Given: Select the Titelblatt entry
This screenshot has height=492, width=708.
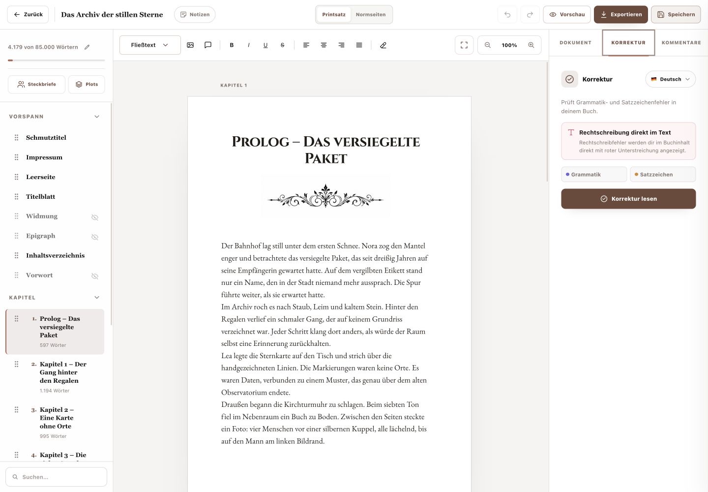Looking at the screenshot, I should pos(40,197).
